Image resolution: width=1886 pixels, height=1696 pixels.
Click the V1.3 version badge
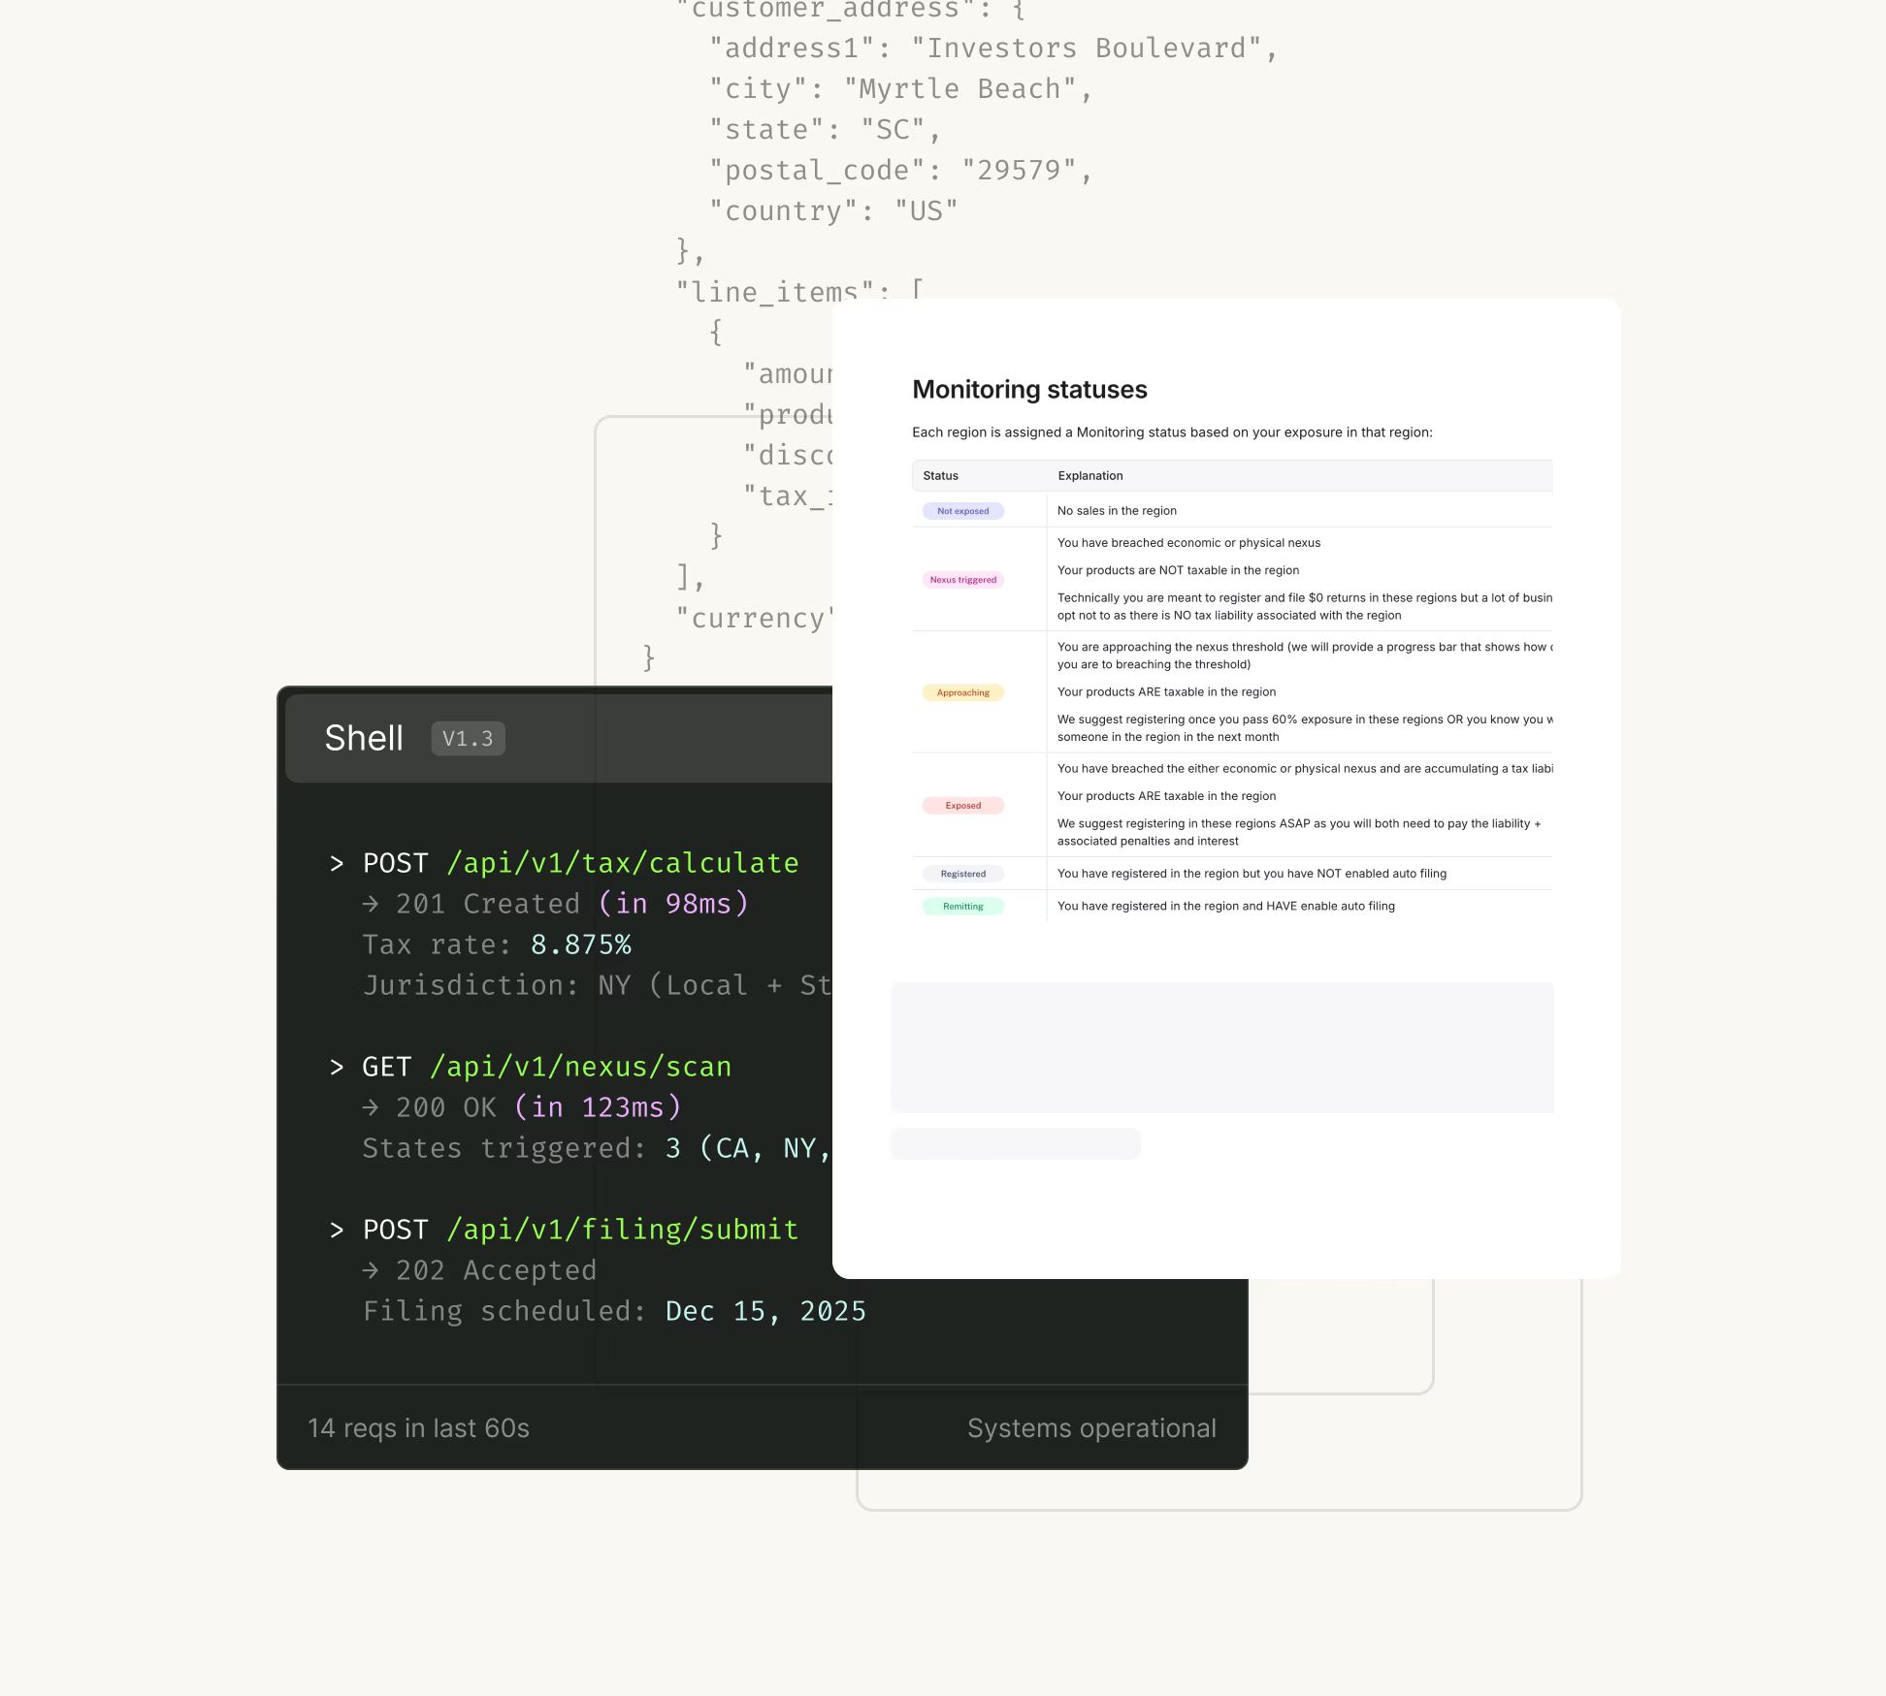[468, 739]
